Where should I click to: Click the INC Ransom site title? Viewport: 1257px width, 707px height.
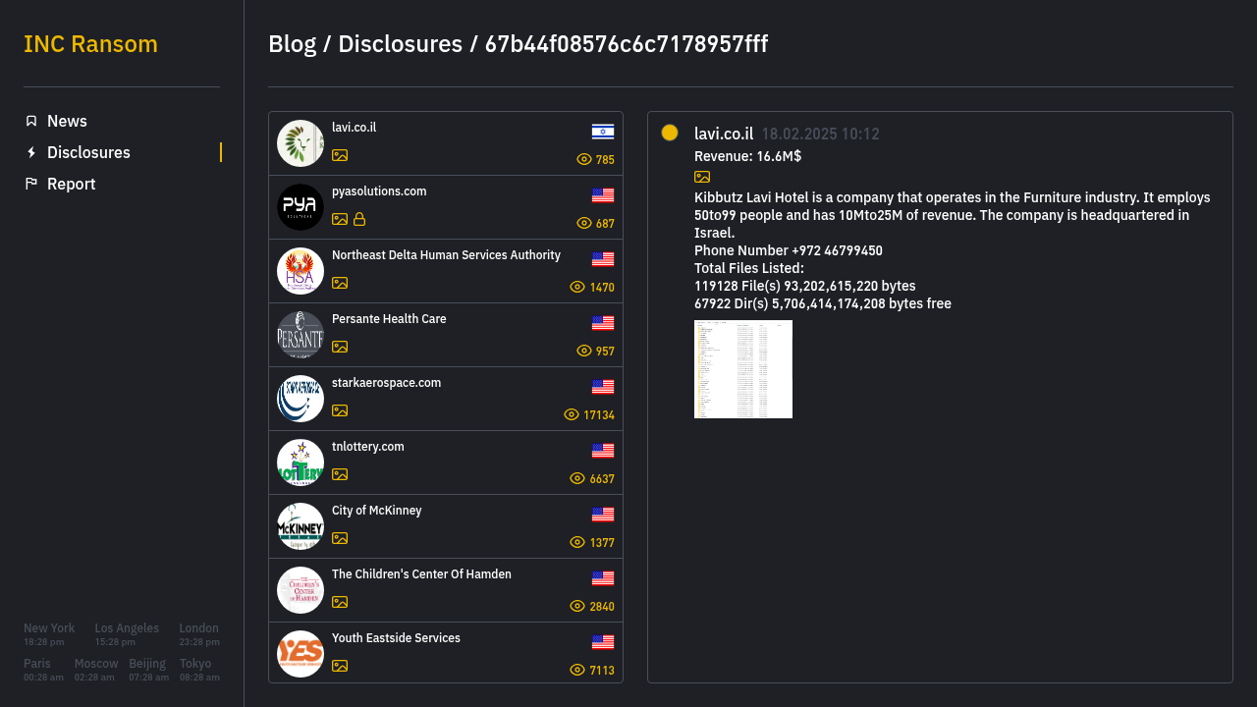90,44
